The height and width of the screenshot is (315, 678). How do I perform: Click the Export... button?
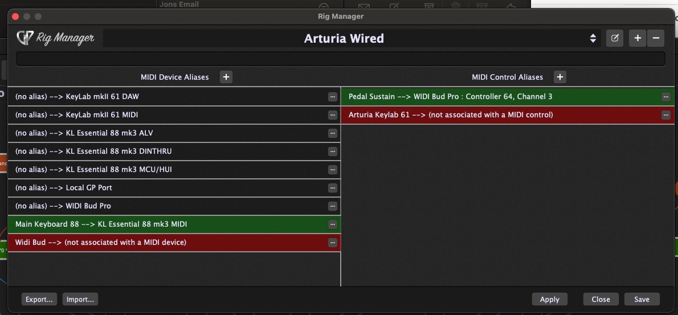point(39,299)
